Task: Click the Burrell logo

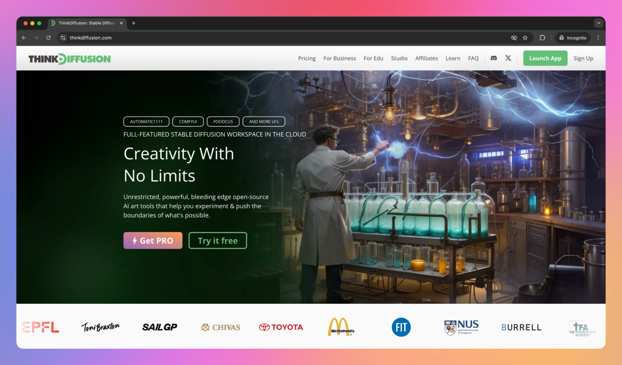Action: pyautogui.click(x=521, y=327)
